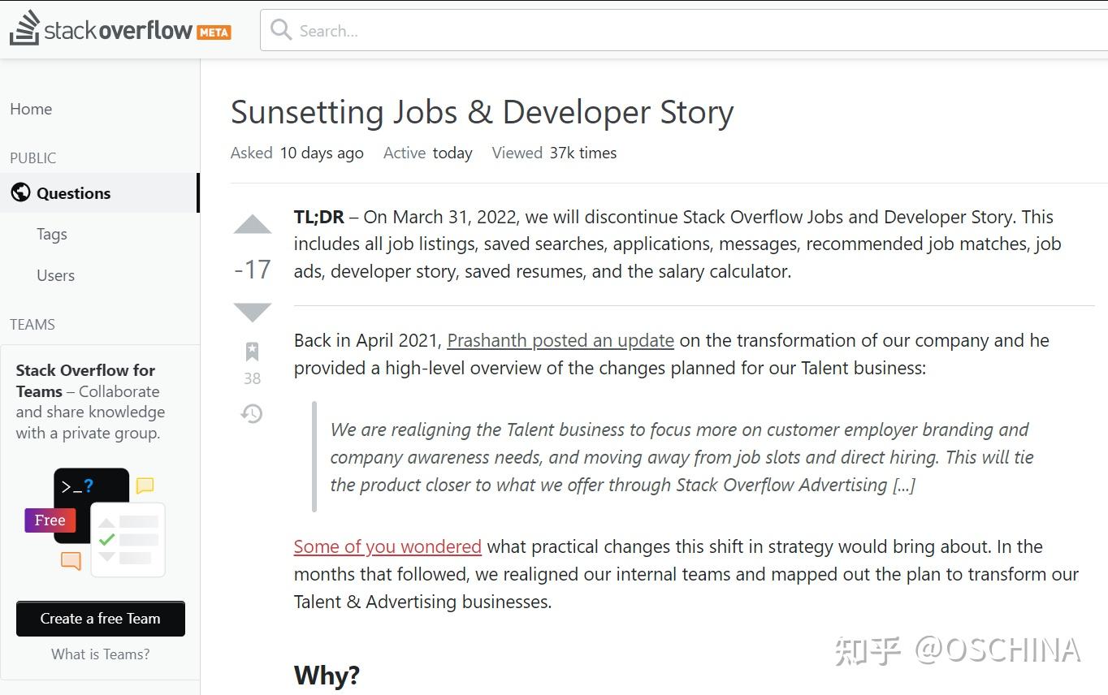Screen dimensions: 1108x695
Task: Bookmark this question
Action: point(252,352)
